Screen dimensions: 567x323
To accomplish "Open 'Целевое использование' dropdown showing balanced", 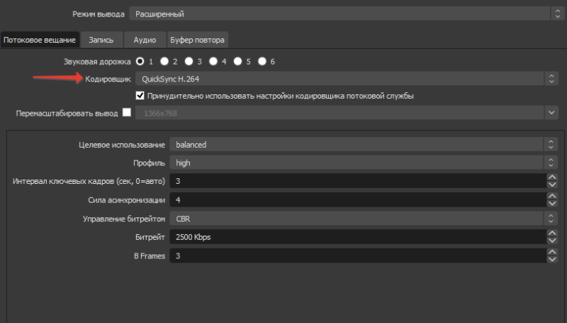I will pos(364,145).
